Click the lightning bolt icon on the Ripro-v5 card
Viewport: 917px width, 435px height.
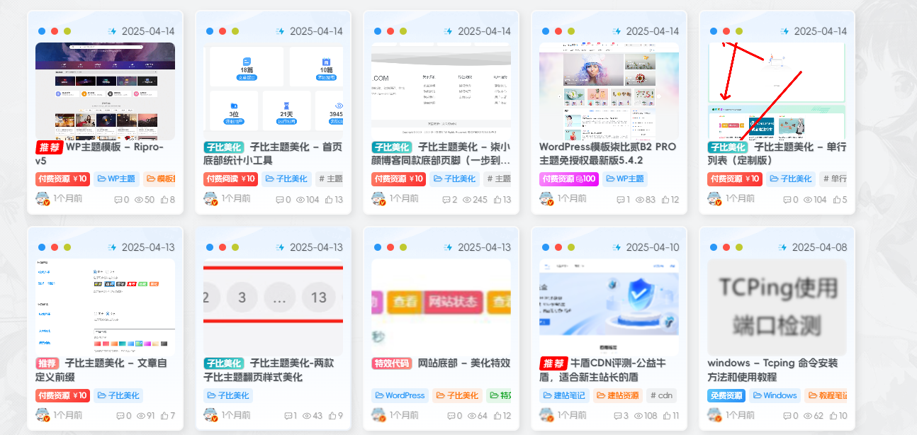click(x=113, y=30)
